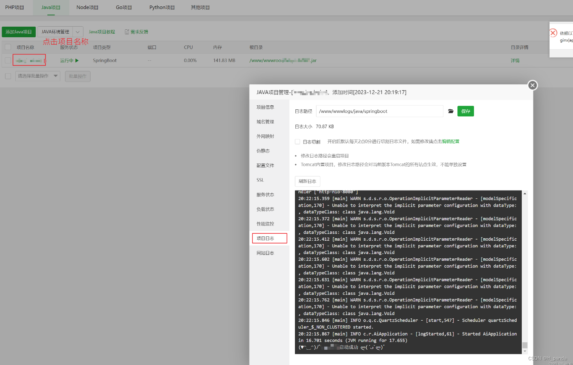Click the 项目类型 column header
Viewport: 573px width, 365px height.
click(x=102, y=47)
